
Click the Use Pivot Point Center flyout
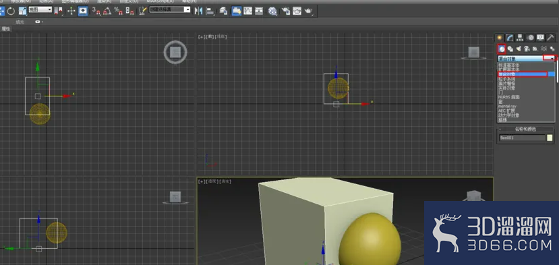(59, 11)
